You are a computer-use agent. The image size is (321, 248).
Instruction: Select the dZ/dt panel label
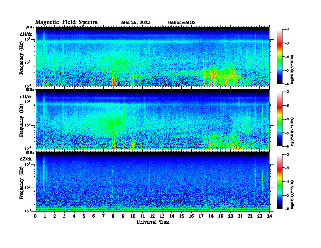pyautogui.click(x=26, y=159)
